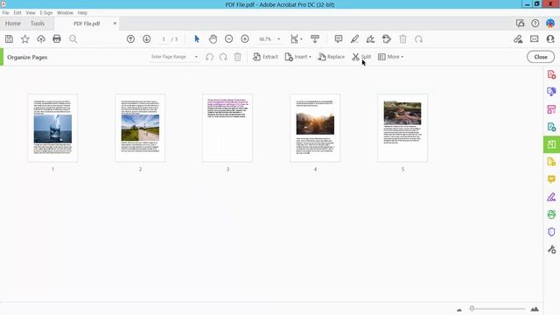
Task: Open find with the magnifier icon
Action: click(73, 38)
